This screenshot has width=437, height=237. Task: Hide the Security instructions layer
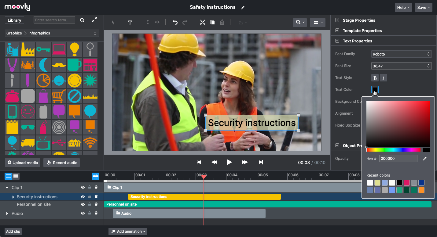(83, 197)
